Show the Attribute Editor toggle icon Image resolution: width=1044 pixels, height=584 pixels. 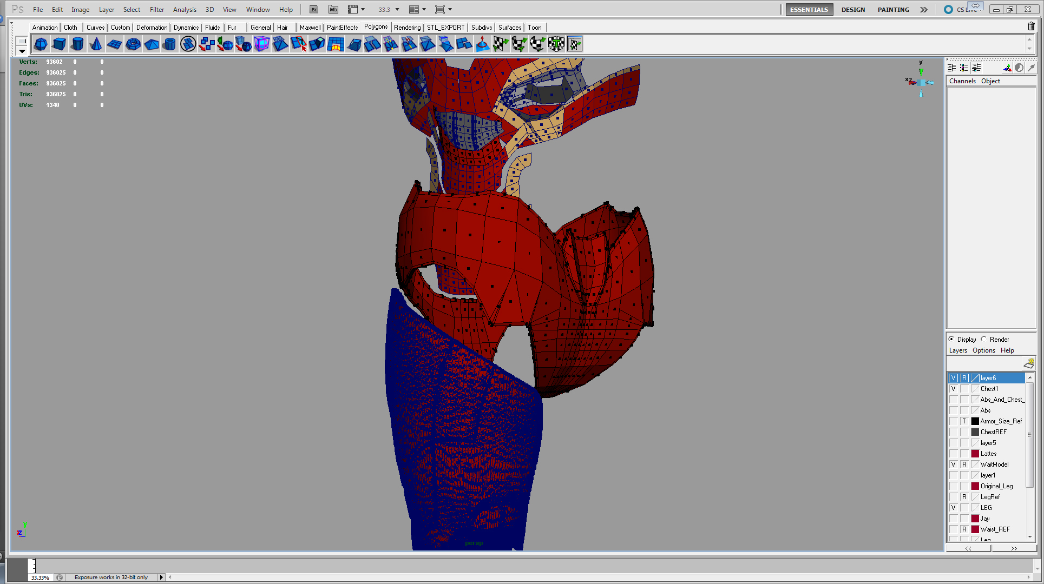click(x=951, y=68)
